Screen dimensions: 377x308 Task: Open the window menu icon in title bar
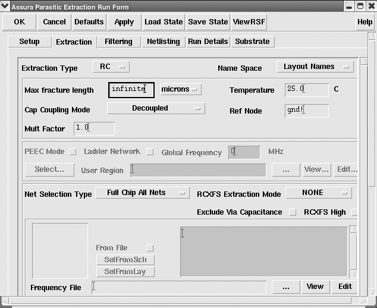(5, 6)
